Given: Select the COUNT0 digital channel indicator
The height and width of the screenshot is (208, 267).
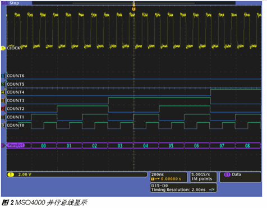Looking at the screenshot, I should click(3, 125).
